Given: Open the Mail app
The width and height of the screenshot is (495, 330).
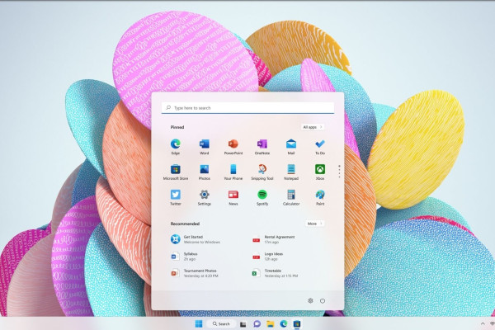Looking at the screenshot, I should (x=291, y=147).
